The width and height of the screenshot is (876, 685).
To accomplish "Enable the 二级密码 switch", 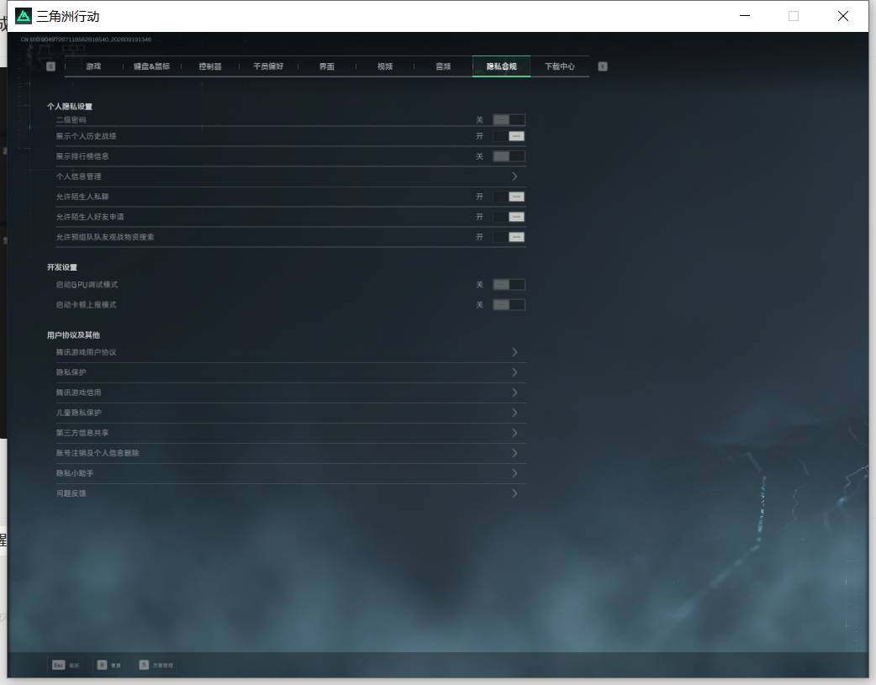I will pos(509,119).
